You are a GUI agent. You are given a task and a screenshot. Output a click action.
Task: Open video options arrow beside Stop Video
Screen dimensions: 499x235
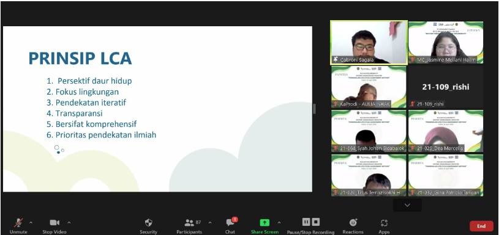point(69,223)
